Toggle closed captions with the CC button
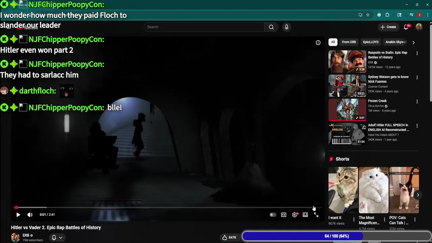This screenshot has height=243, width=432. click(x=283, y=215)
